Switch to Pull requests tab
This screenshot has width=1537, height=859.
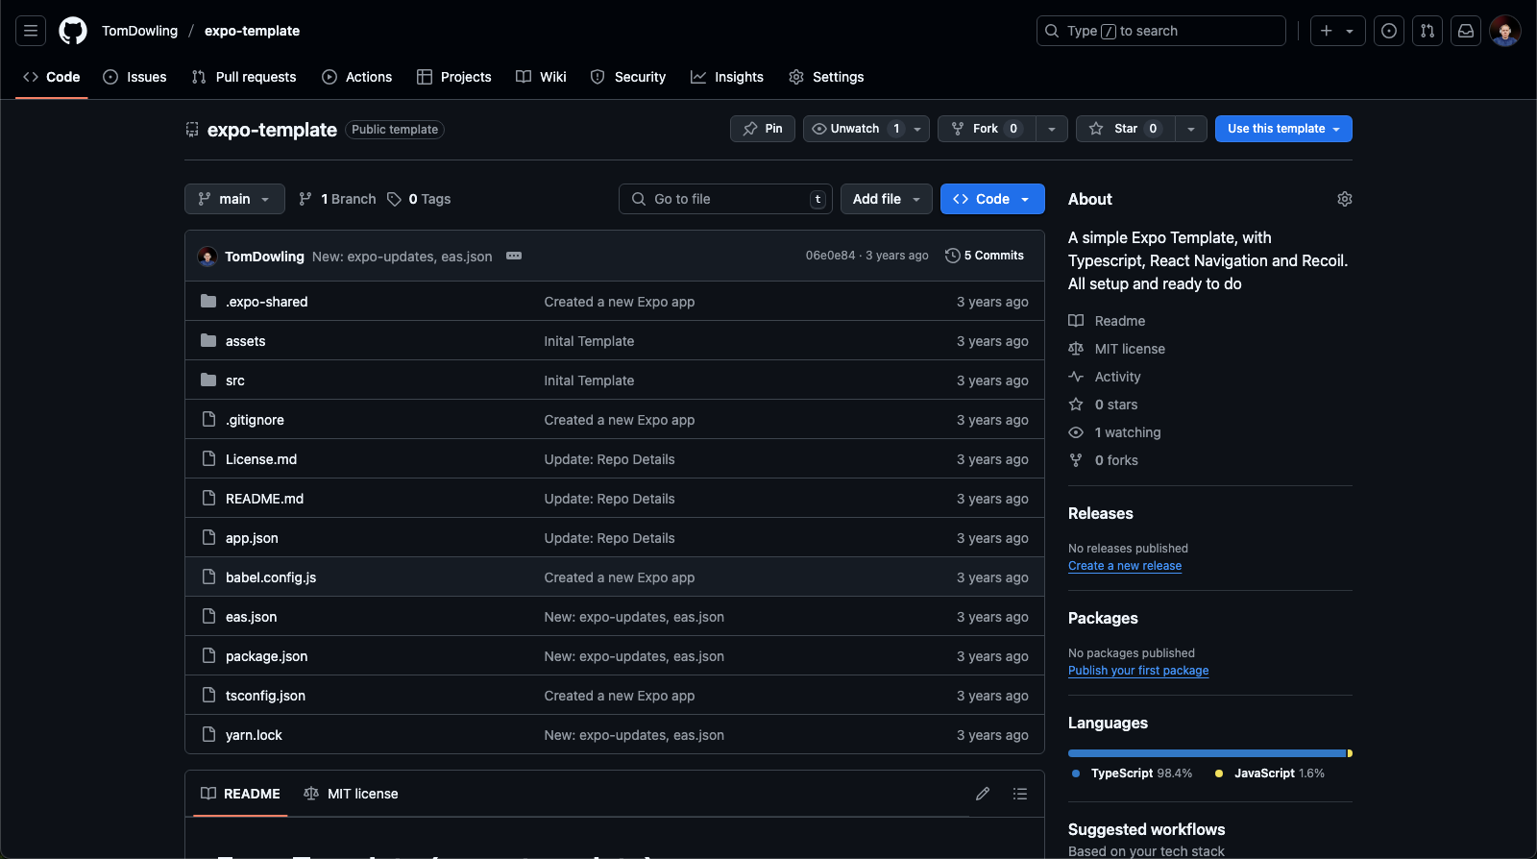tap(244, 77)
